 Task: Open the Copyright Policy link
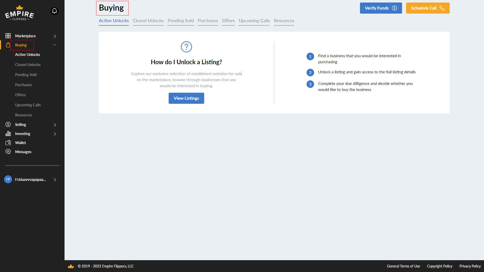tap(440, 266)
